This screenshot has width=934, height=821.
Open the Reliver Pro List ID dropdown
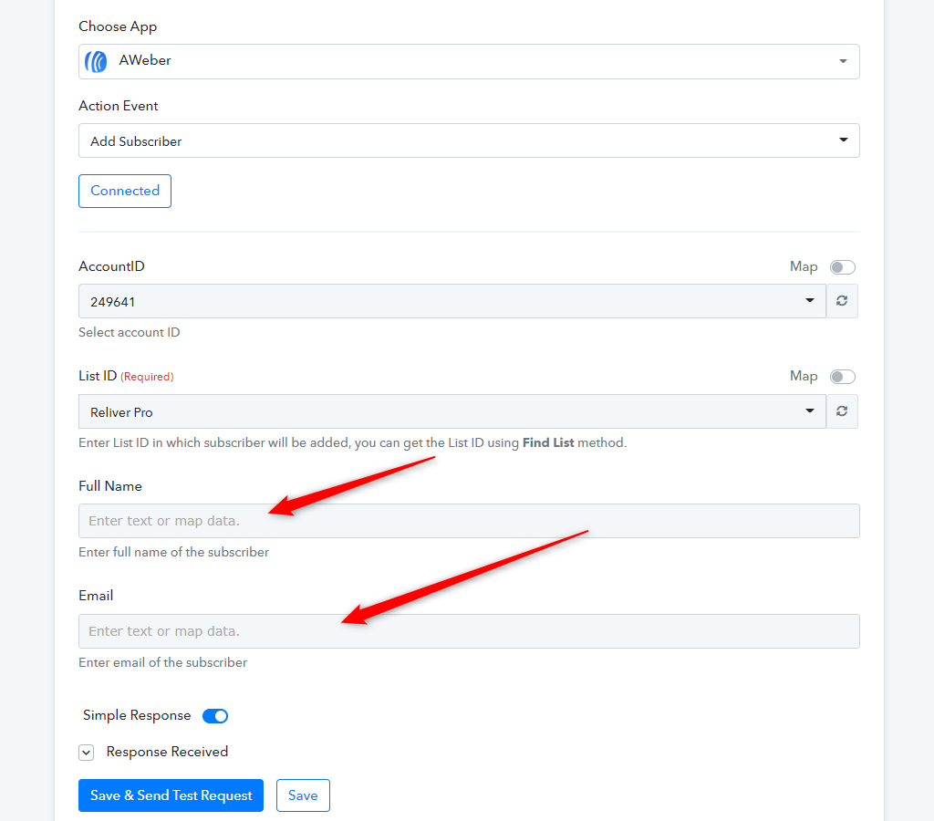[452, 411]
